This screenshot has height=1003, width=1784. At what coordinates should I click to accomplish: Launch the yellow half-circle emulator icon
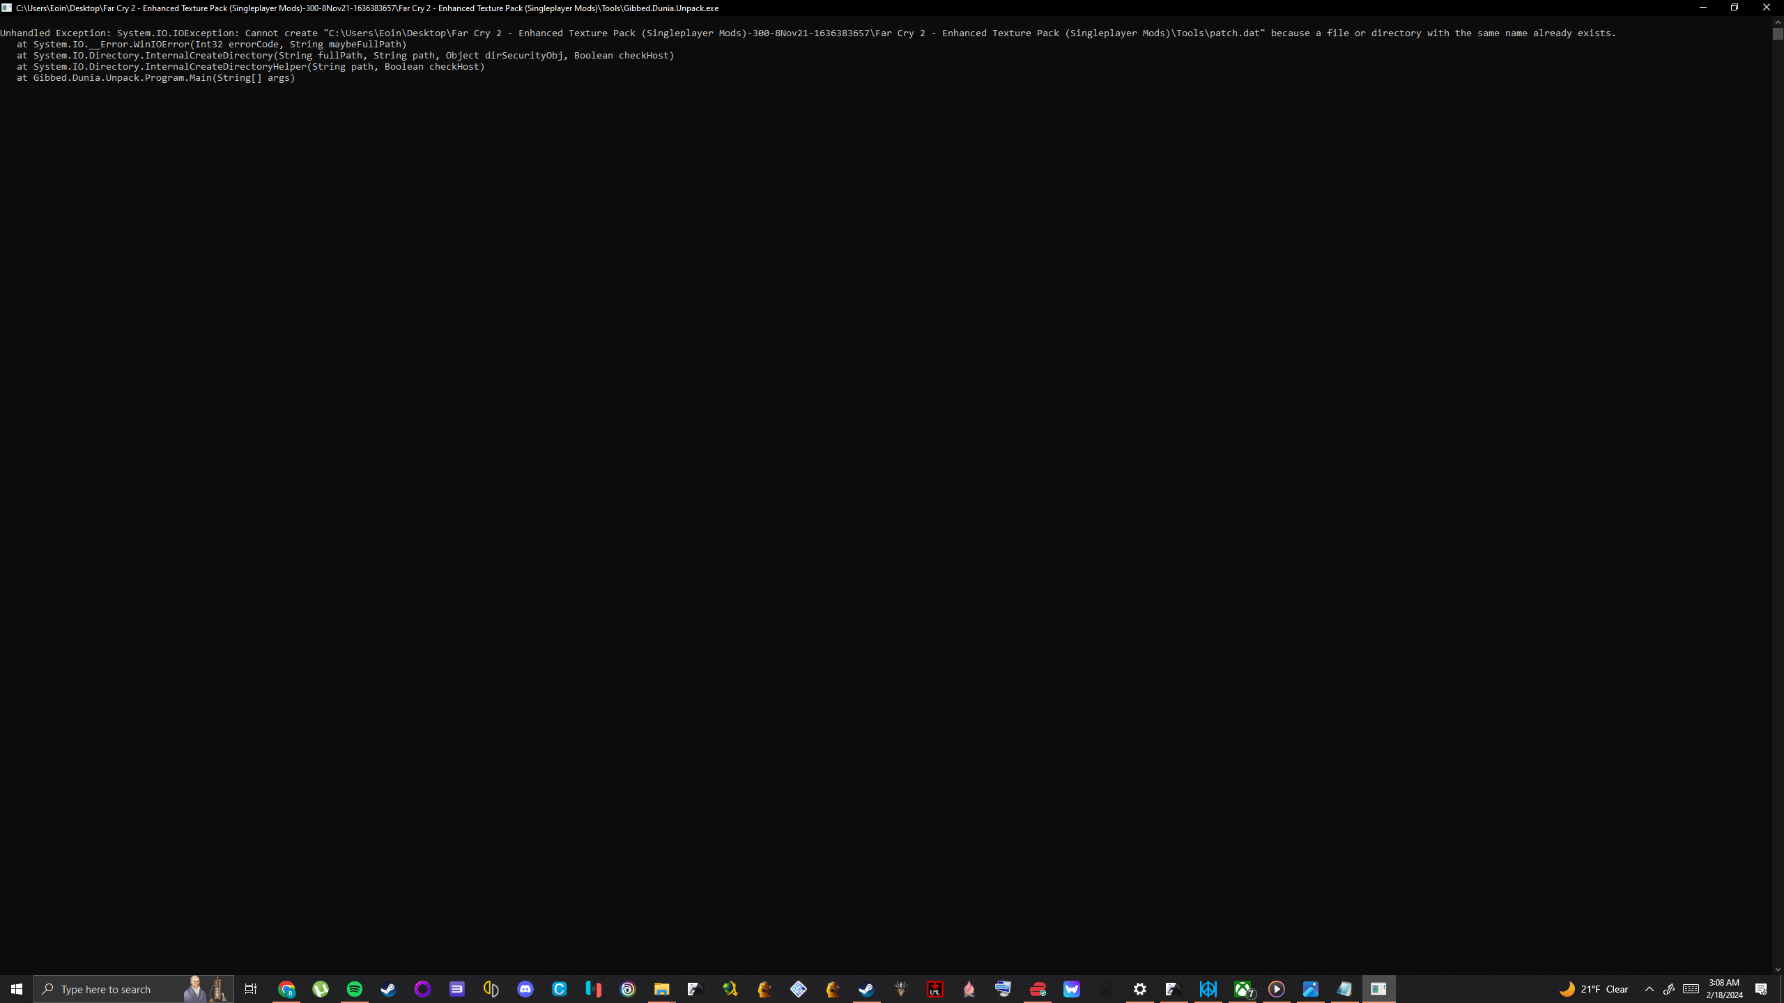tap(491, 989)
